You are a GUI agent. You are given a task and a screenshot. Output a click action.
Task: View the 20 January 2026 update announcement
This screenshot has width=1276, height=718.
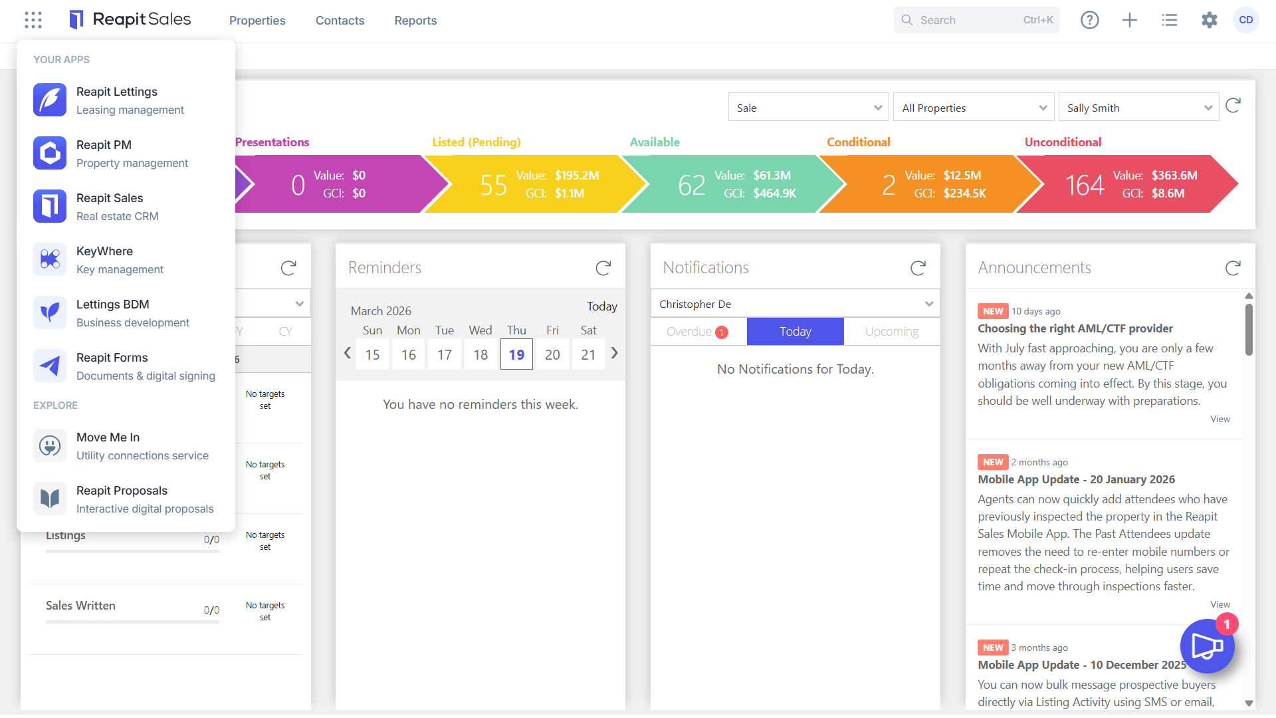pyautogui.click(x=1220, y=604)
